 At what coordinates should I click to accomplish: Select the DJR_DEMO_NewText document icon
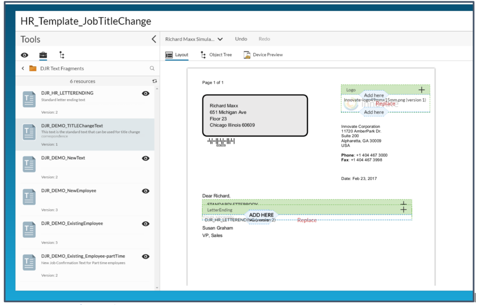29,164
